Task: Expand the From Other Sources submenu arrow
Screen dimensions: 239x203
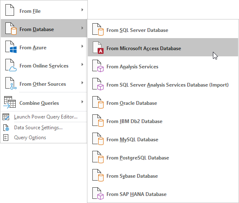Action: (82, 83)
